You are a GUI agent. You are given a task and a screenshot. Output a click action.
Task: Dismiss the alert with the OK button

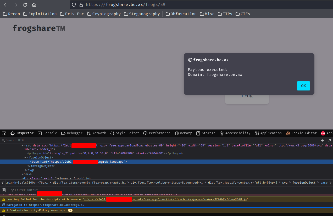click(x=303, y=86)
